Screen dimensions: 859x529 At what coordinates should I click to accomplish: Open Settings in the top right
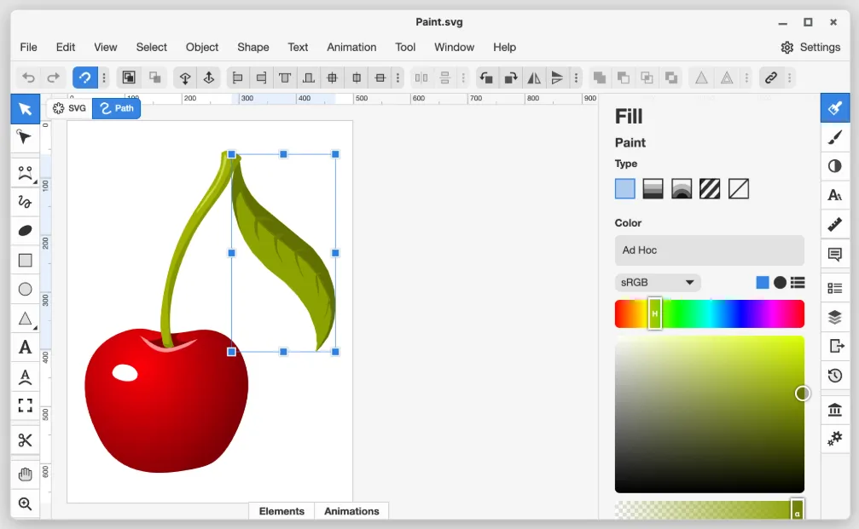(810, 47)
